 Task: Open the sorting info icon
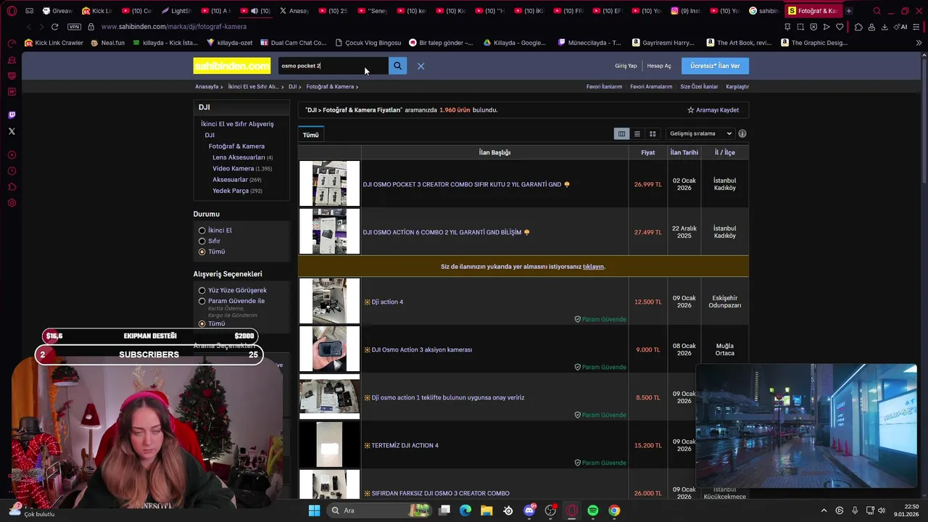tap(742, 133)
